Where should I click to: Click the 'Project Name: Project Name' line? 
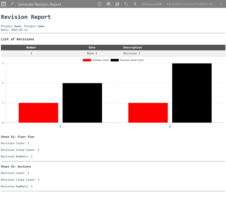[23, 26]
